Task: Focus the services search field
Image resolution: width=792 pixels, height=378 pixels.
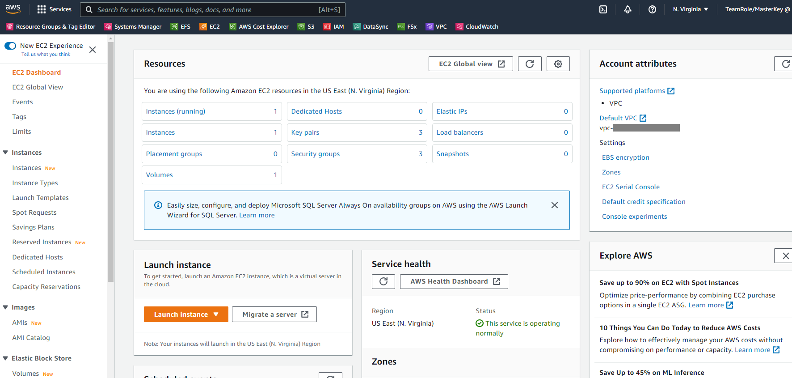Action: click(213, 9)
